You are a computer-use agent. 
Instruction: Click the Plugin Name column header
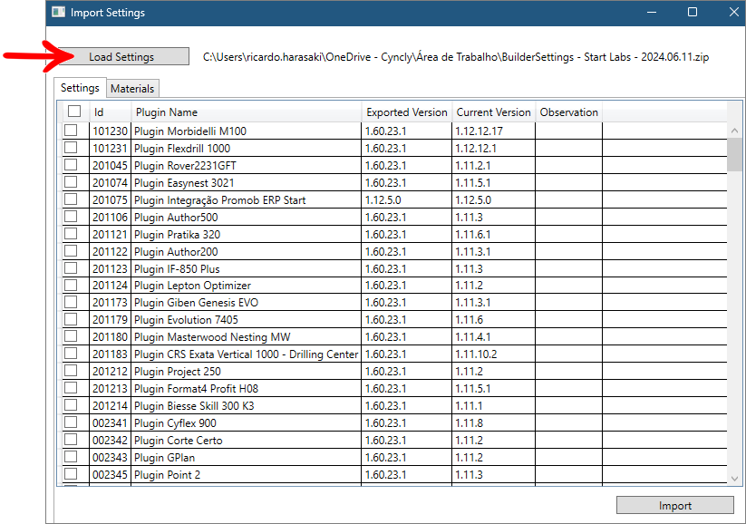tap(246, 112)
